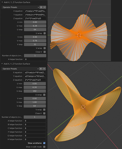This screenshot has height=149, width=122.
Task: Toggle the lower U wrap checkbox
Action: 44,95
